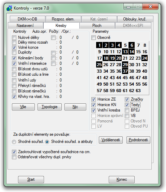Switch to the Ploch tab
The height and width of the screenshot is (192, 166).
pyautogui.click(x=97, y=26)
